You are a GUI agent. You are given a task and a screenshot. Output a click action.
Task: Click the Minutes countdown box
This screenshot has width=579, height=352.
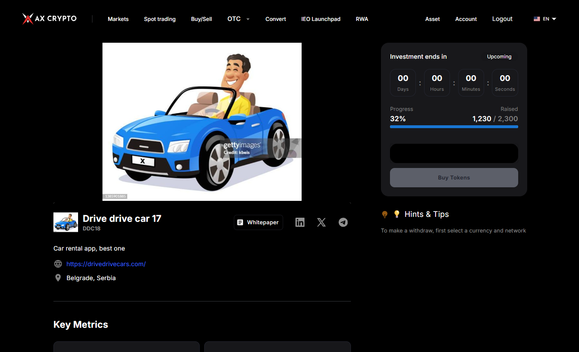pos(471,83)
